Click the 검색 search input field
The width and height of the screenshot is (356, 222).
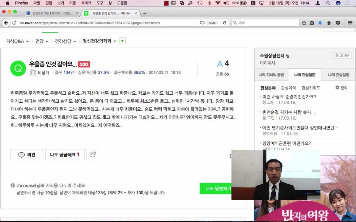266,23
